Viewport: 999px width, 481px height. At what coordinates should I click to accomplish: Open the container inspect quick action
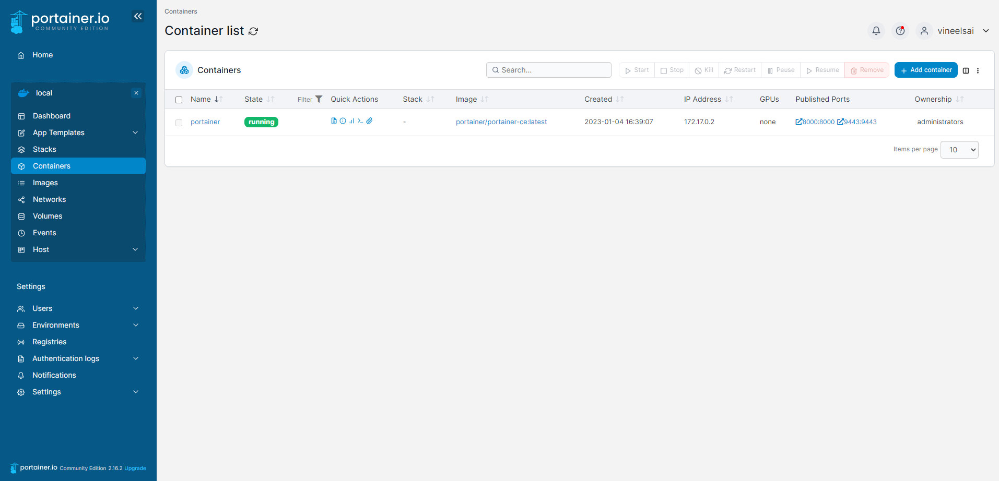click(343, 121)
